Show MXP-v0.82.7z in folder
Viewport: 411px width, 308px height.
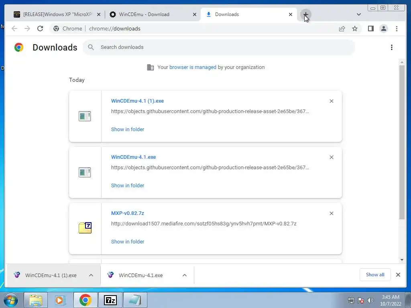pyautogui.click(x=128, y=242)
